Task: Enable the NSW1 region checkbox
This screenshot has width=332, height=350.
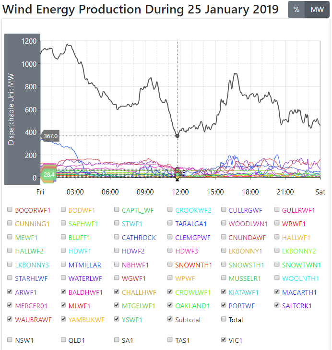Action: click(10, 340)
